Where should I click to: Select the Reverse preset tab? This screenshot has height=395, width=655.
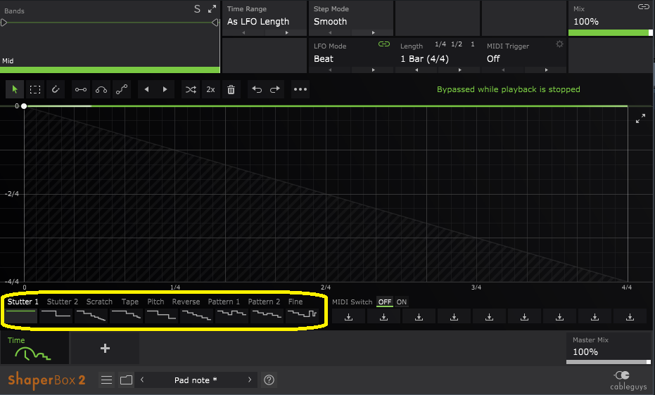point(186,302)
